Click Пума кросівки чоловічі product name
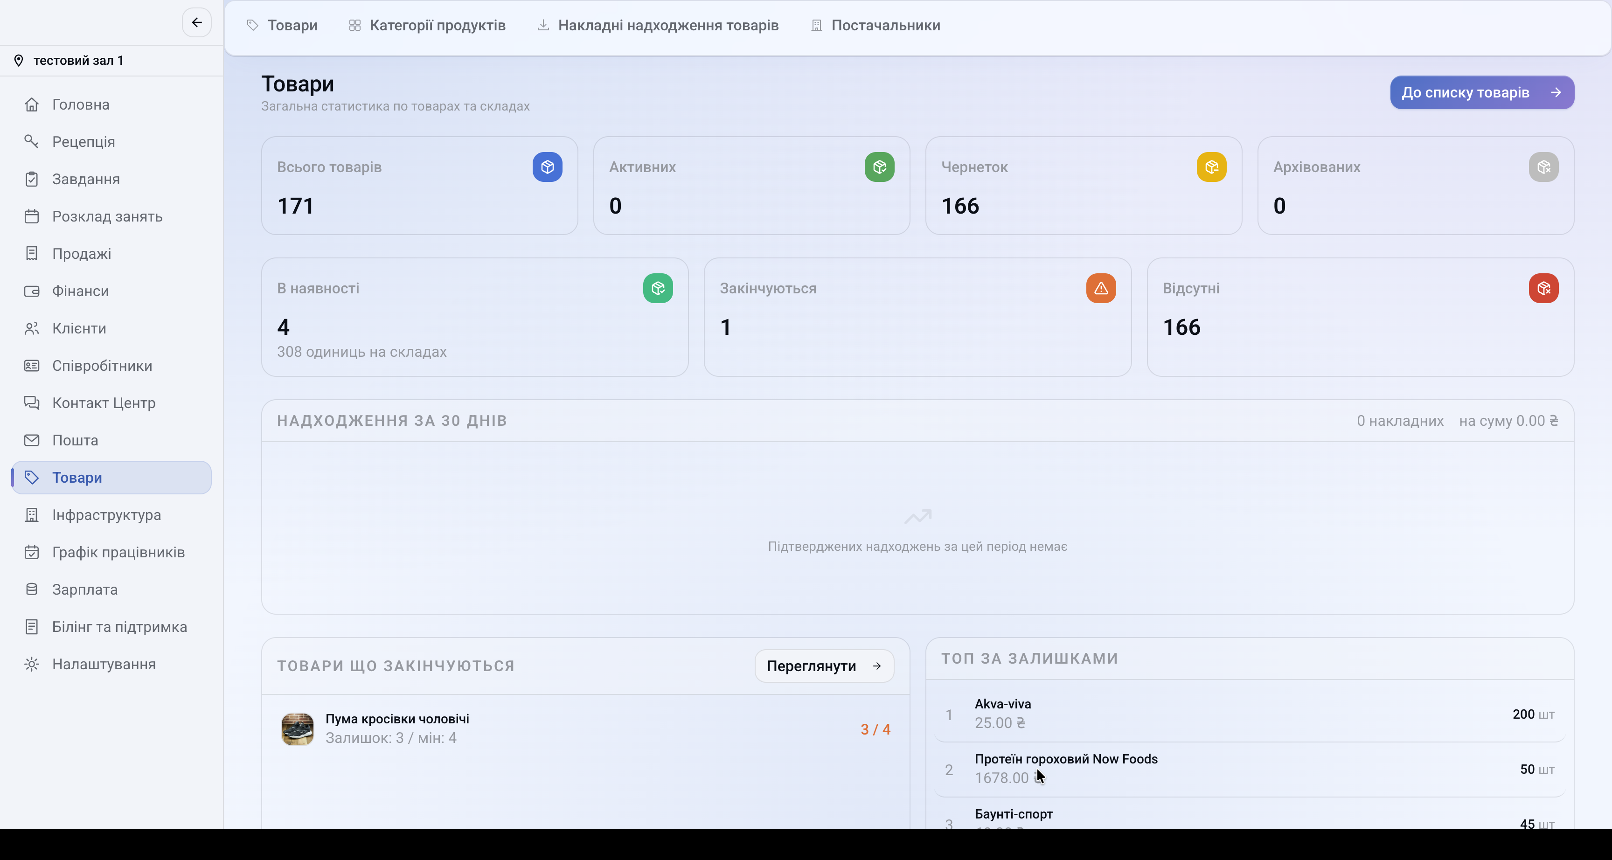1612x860 pixels. (x=397, y=719)
